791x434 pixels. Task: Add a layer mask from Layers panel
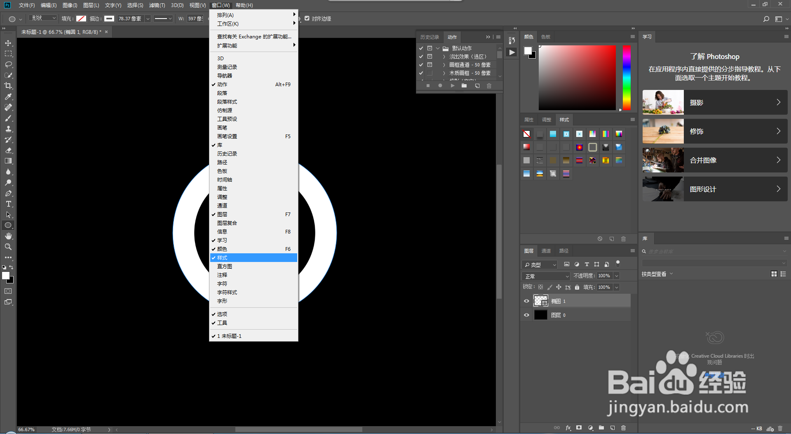pos(579,428)
